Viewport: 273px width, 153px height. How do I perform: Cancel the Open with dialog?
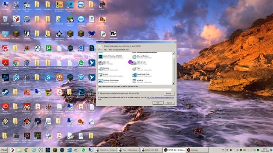tap(169, 103)
